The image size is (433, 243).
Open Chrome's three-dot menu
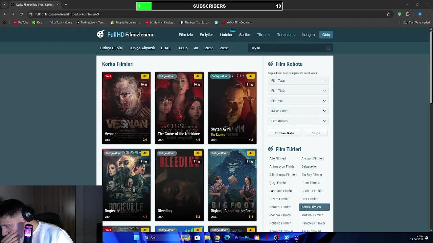pyautogui.click(x=428, y=14)
